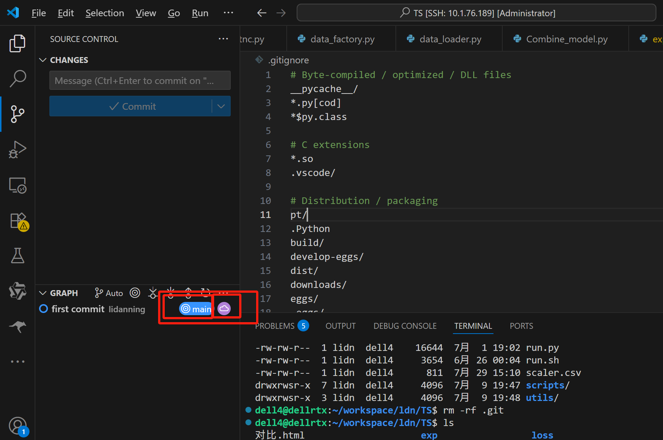Screen dimensions: 663x440
Task: Switch to the data_loader.py editor tab
Action: 449,39
